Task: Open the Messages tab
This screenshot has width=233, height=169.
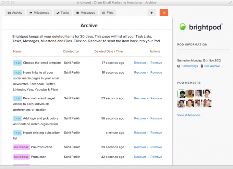Action: [86, 13]
